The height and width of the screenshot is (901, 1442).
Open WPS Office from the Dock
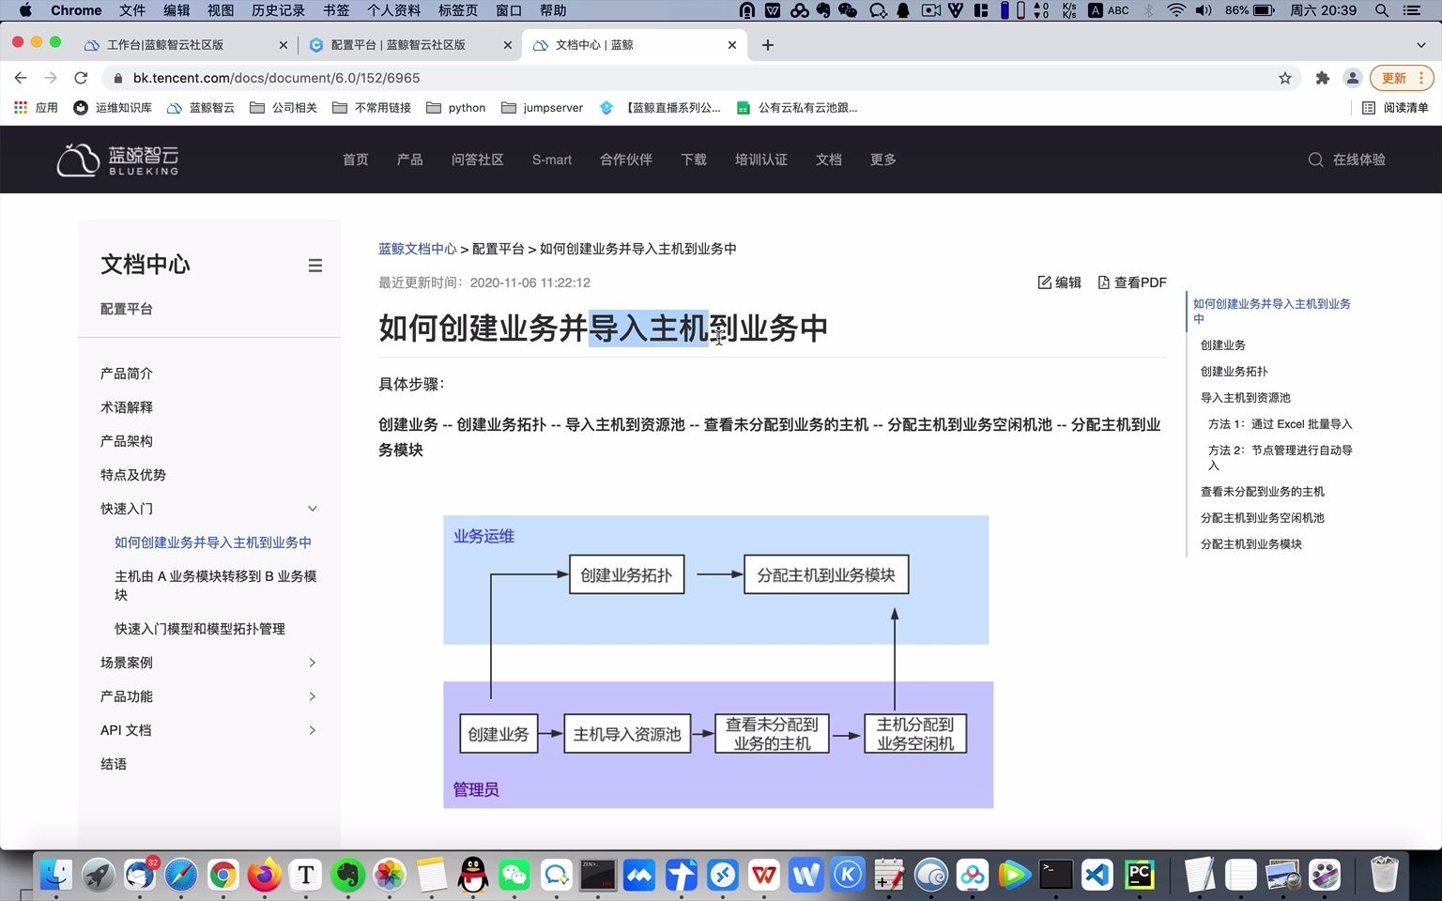(x=764, y=875)
